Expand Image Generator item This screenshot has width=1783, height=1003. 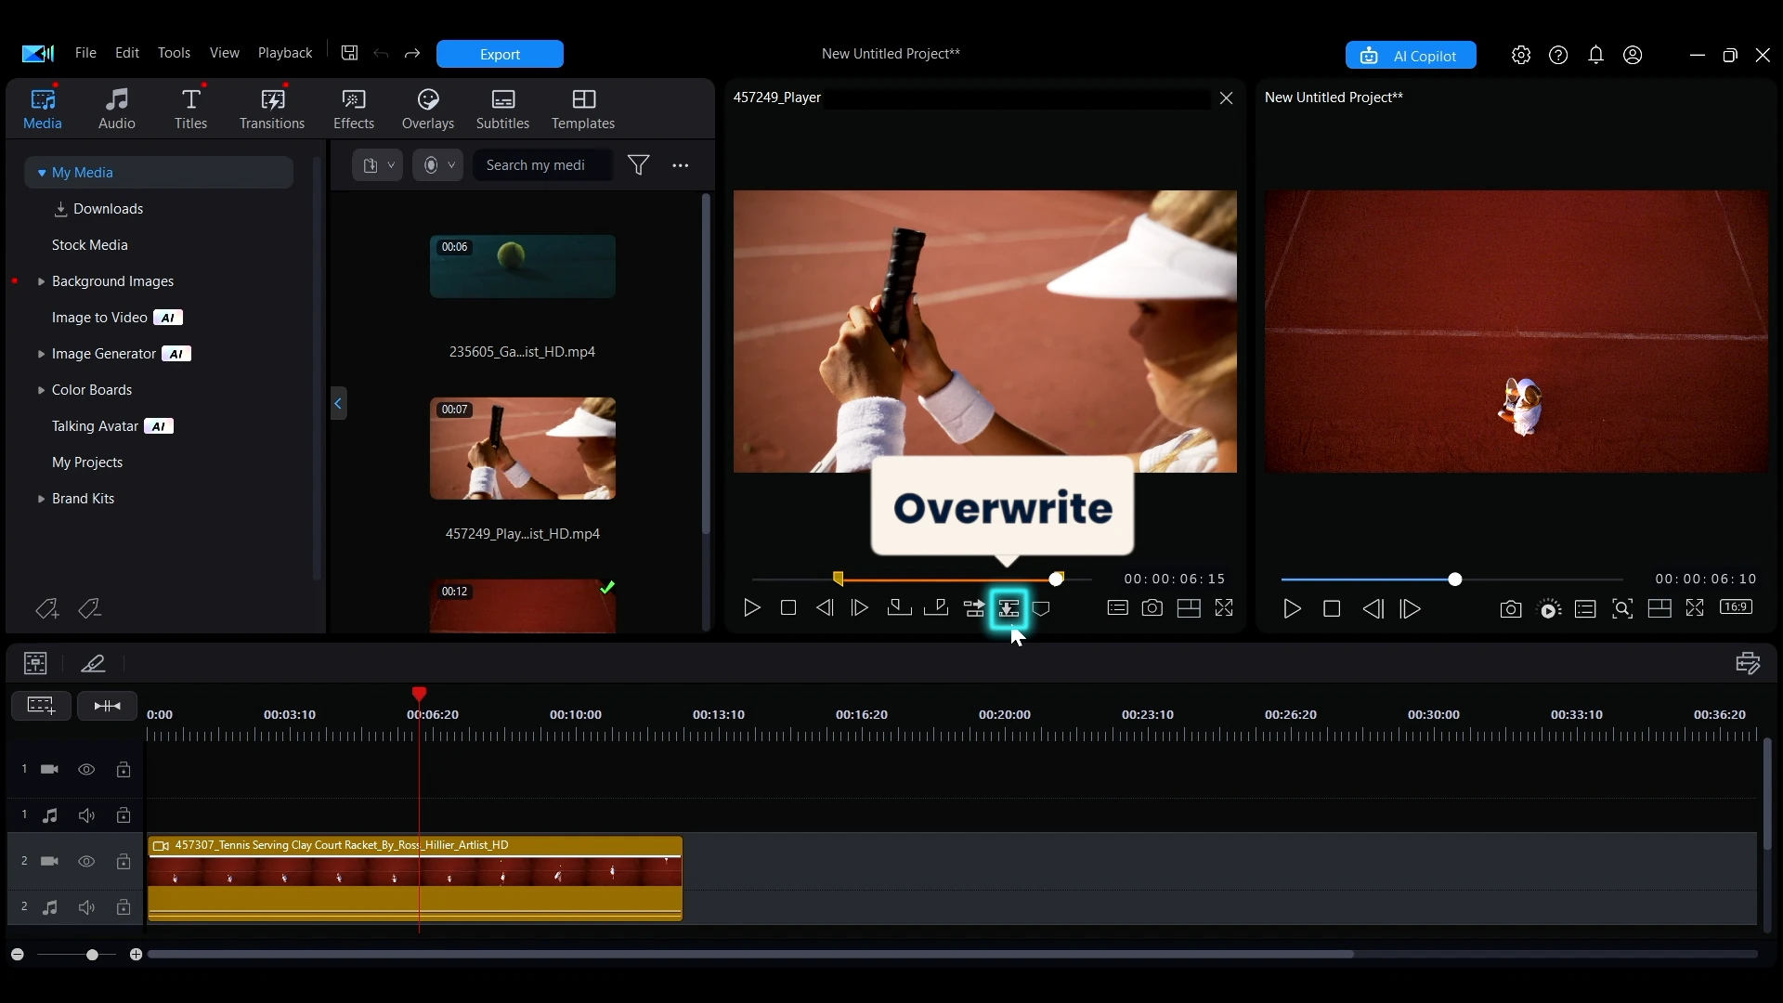tap(41, 354)
